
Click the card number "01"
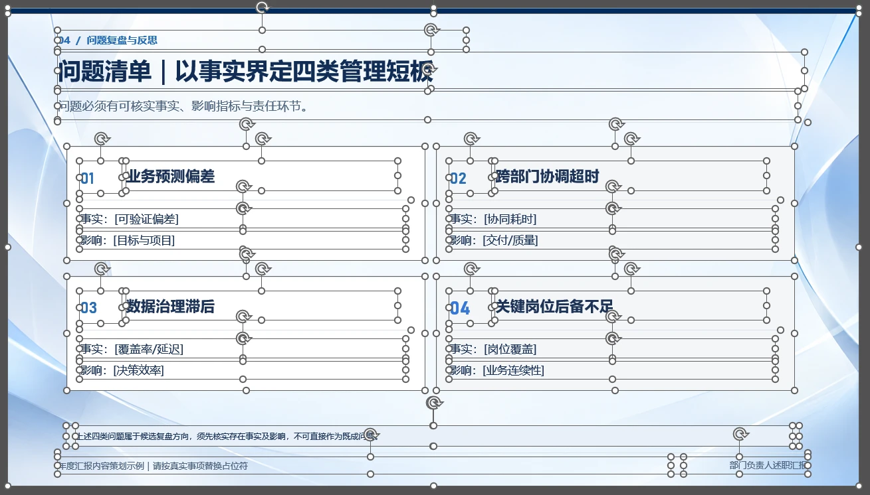pyautogui.click(x=88, y=178)
